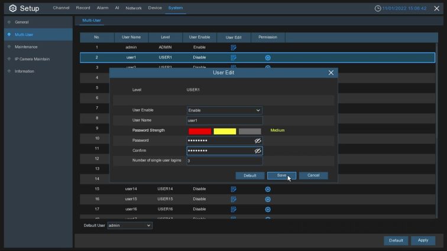Screen dimensions: 447x251
Task: Click the yellow password strength bar
Action: (x=225, y=131)
